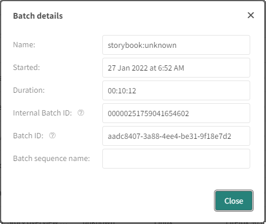The width and height of the screenshot is (266, 224).
Task: Click the Duration field showing 00:10:12
Action: [x=176, y=90]
